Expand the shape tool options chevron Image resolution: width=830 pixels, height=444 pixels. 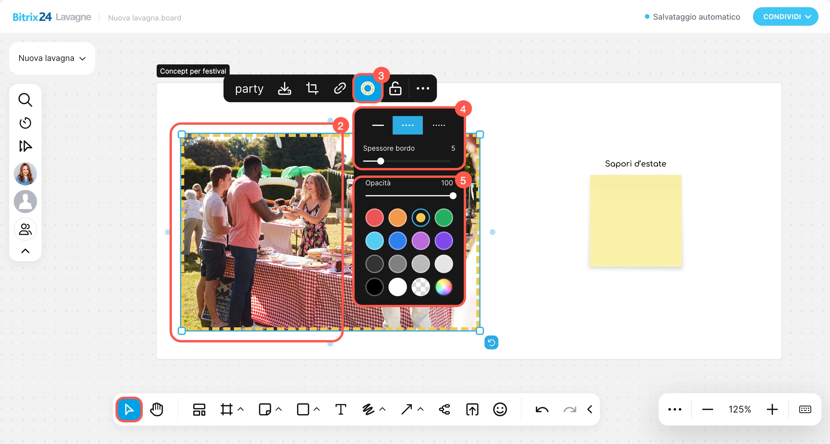tap(317, 409)
